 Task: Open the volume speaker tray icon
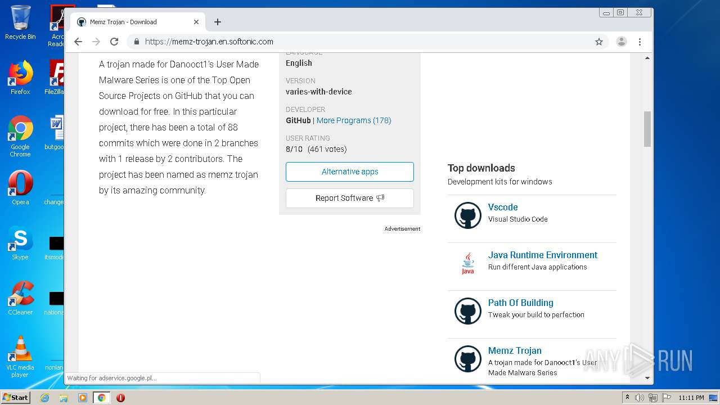pos(640,398)
